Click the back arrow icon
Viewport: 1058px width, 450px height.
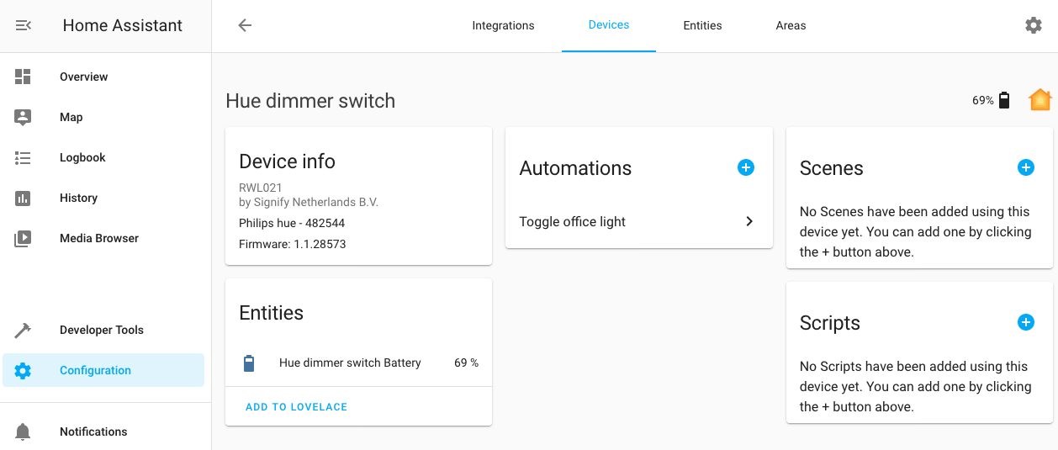point(245,25)
